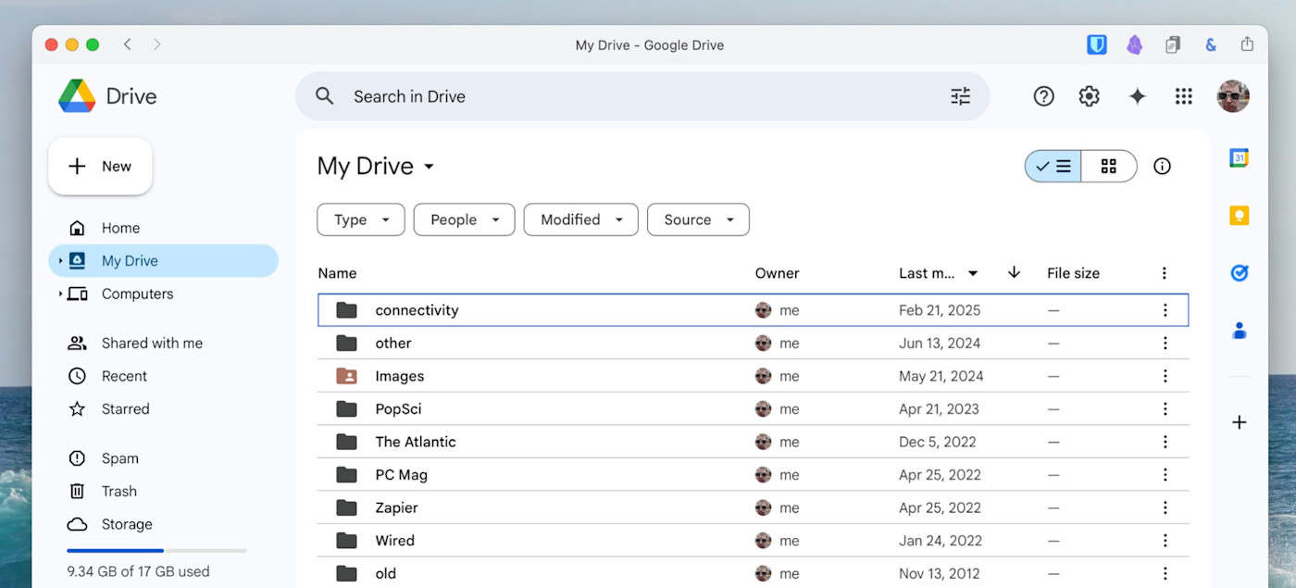Image resolution: width=1296 pixels, height=588 pixels.
Task: Expand the Modified filter dropdown
Action: 580,219
